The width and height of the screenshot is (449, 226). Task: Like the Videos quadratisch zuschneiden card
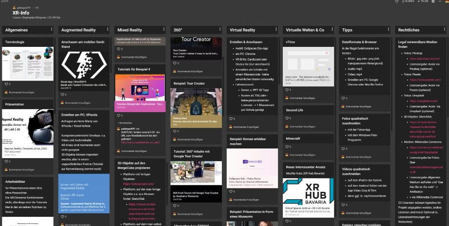click(343, 205)
